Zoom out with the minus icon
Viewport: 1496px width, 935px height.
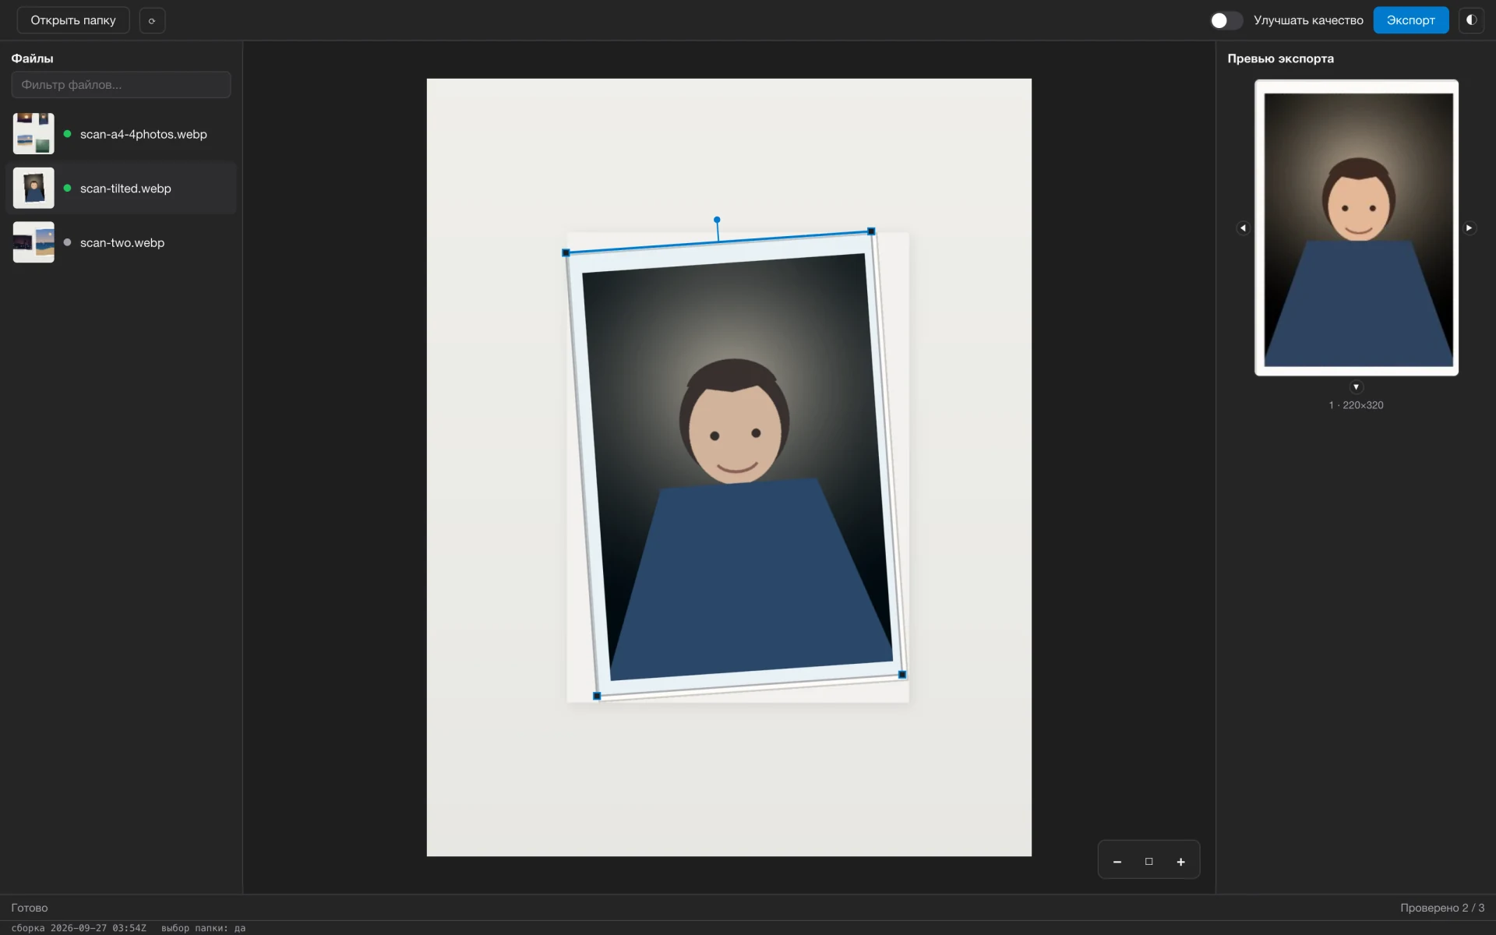click(x=1117, y=861)
